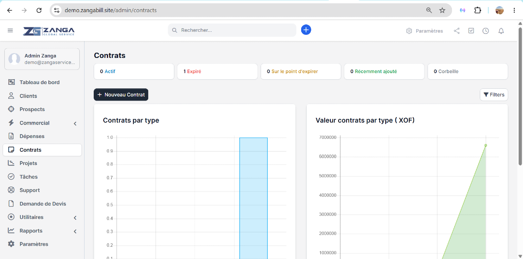Filter by Récemment ajouté contracts
The height and width of the screenshot is (259, 523).
384,71
